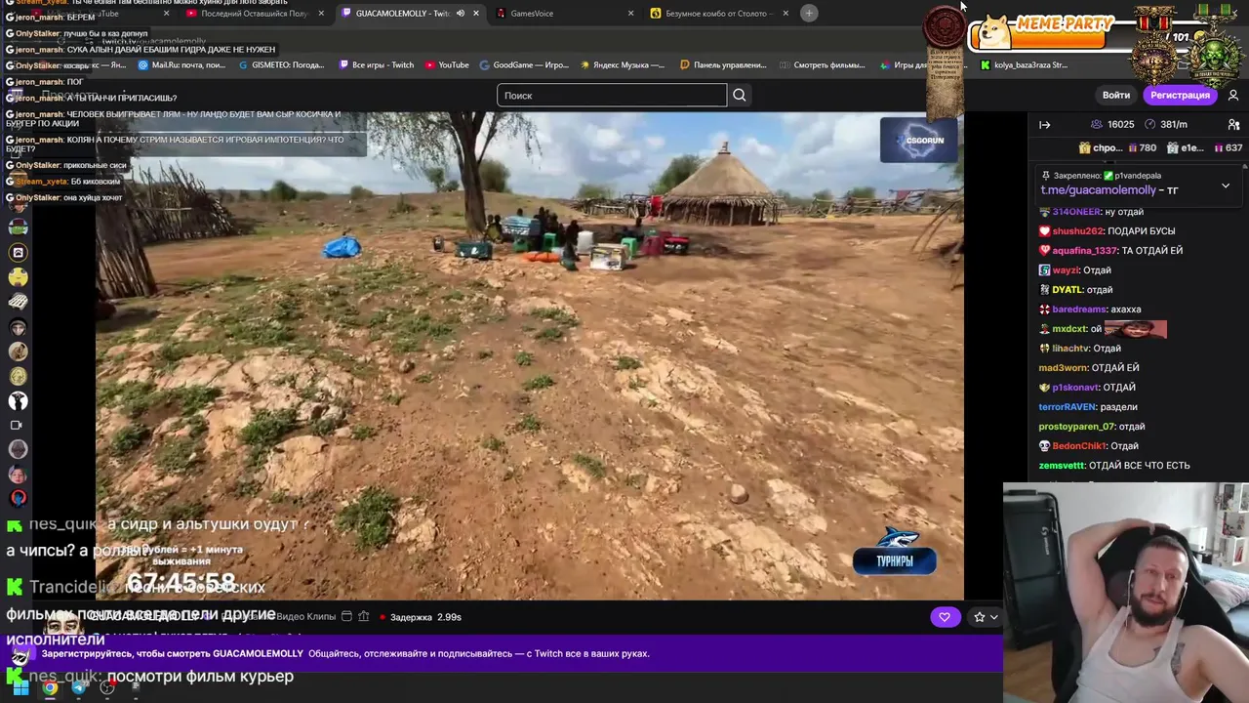This screenshot has width=1249, height=703.
Task: Switch to Последний Оставшийся YouTube tab
Action: pos(254,13)
